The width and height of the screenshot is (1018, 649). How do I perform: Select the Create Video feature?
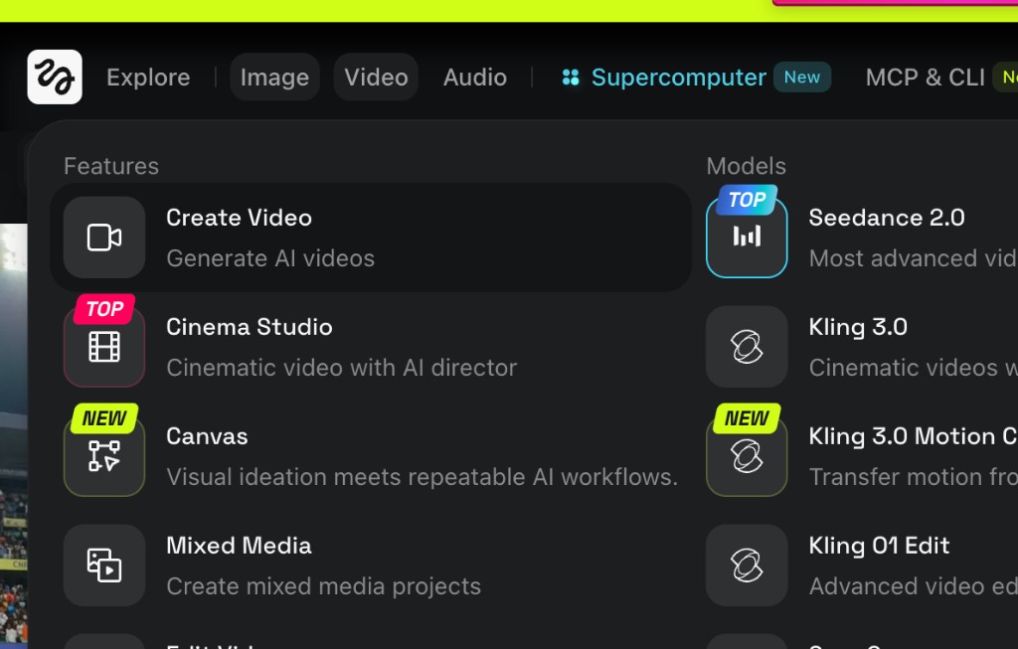[371, 238]
